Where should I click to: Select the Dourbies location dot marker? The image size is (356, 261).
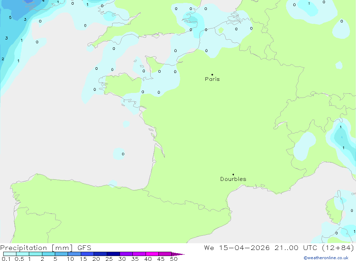(x=233, y=174)
